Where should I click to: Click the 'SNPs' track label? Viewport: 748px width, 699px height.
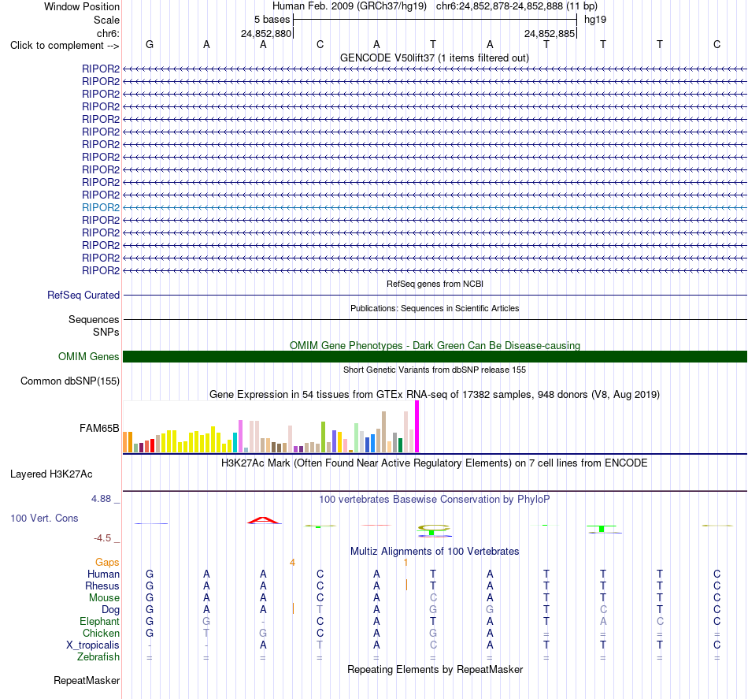tap(106, 332)
